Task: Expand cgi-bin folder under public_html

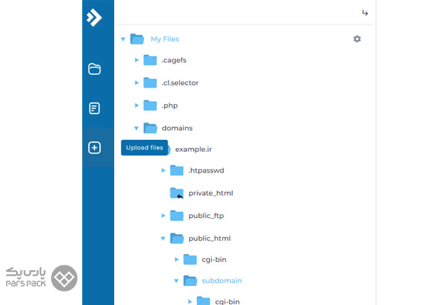Action: tap(177, 259)
